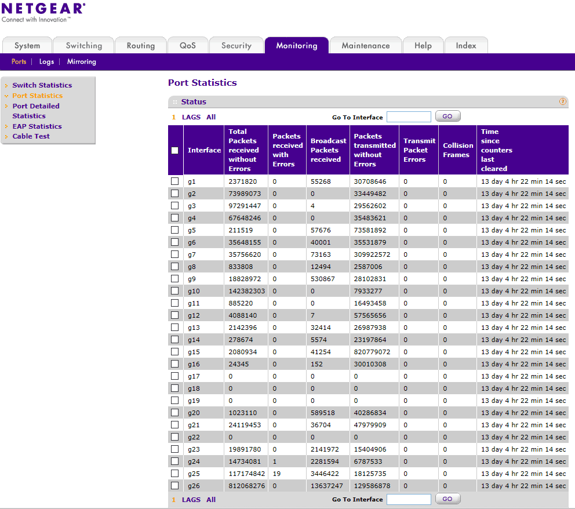Open the Ports submenu

click(19, 61)
